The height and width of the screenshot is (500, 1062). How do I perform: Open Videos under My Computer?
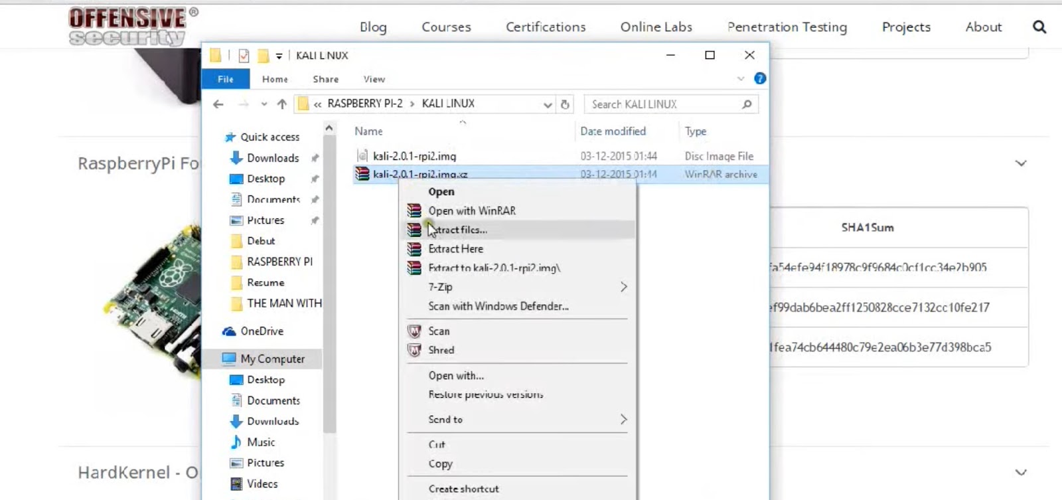[x=262, y=484]
